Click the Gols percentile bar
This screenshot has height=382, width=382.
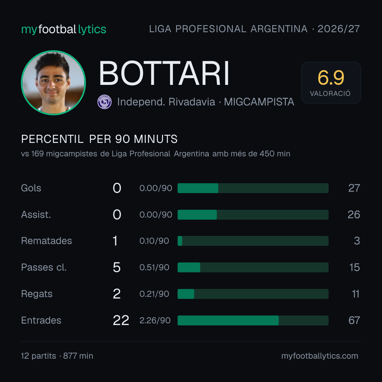click(253, 188)
